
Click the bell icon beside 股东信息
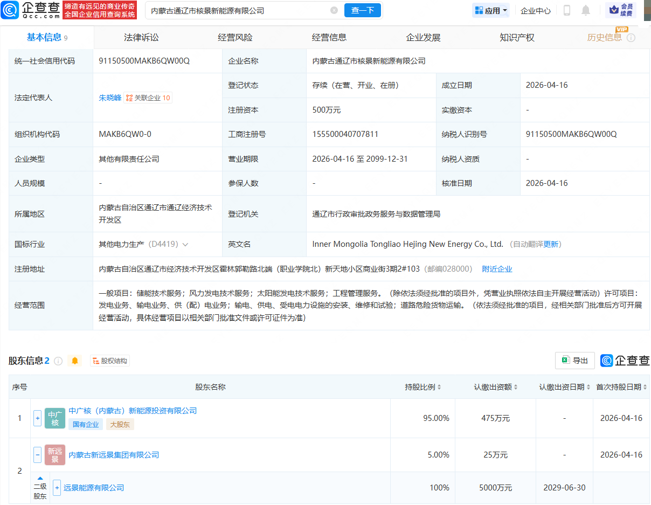75,361
